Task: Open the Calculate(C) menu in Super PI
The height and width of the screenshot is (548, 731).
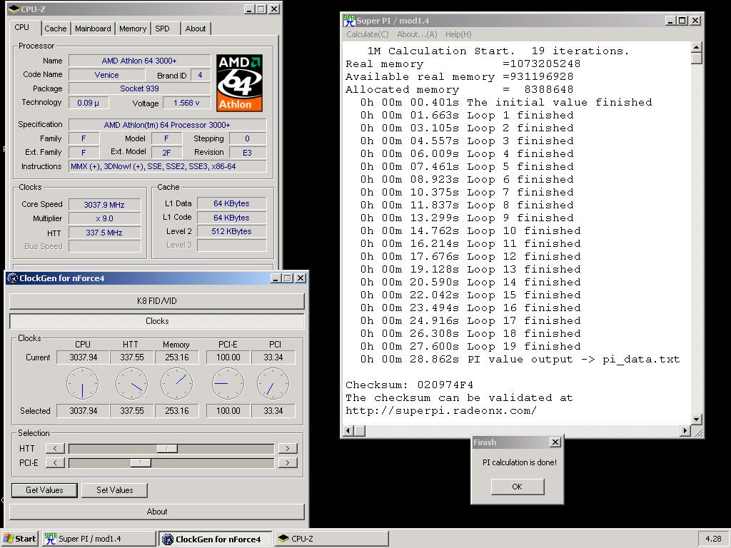Action: 368,34
